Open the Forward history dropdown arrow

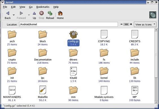(29, 15)
